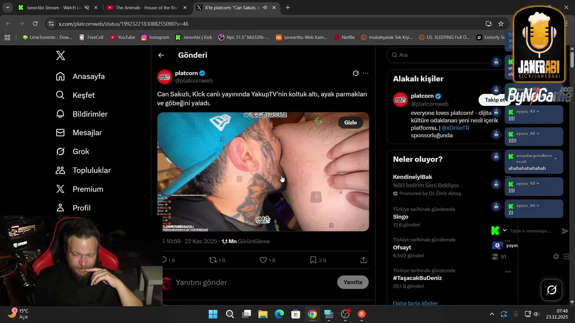Play the embedded video in the post
Image resolution: width=575 pixels, height=323 pixels.
(x=263, y=172)
